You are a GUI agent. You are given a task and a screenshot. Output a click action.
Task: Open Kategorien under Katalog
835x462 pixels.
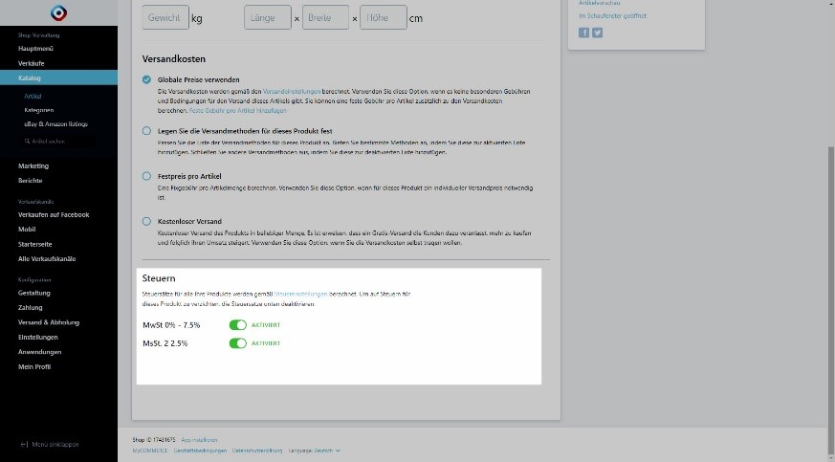tap(39, 110)
